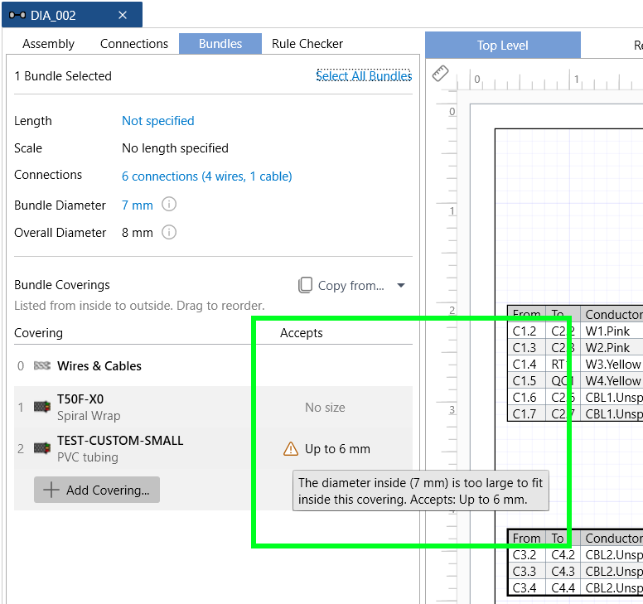Click the Add Covering button
The image size is (643, 604).
(x=97, y=490)
